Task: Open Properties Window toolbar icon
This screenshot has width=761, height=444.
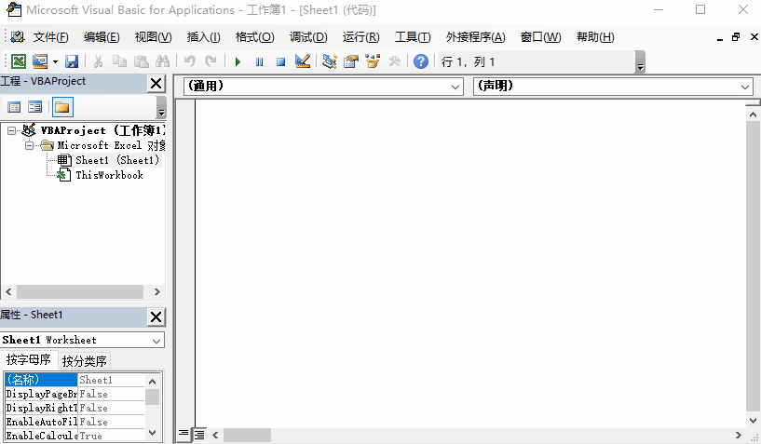Action: [x=351, y=61]
